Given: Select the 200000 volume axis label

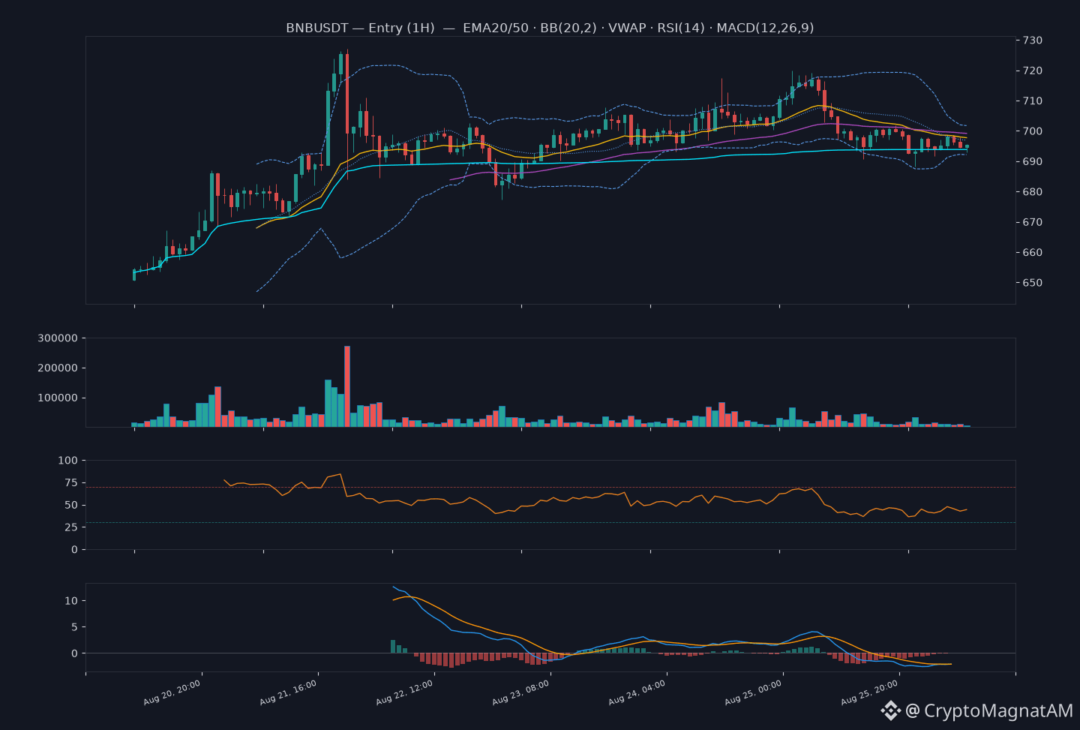Looking at the screenshot, I should coord(58,368).
